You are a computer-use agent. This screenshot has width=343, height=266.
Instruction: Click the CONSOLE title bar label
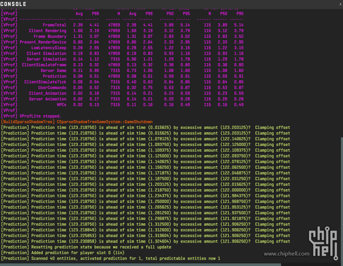tap(13, 4)
